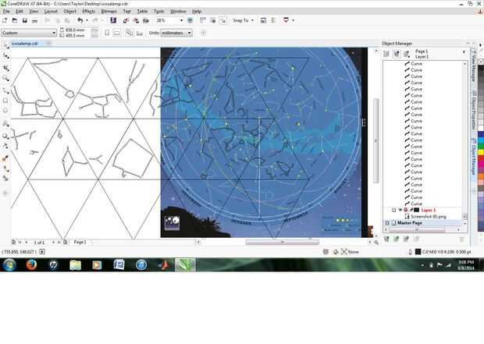484x344 pixels.
Task: Click the Portrait orientation icon
Action: [x=107, y=33]
